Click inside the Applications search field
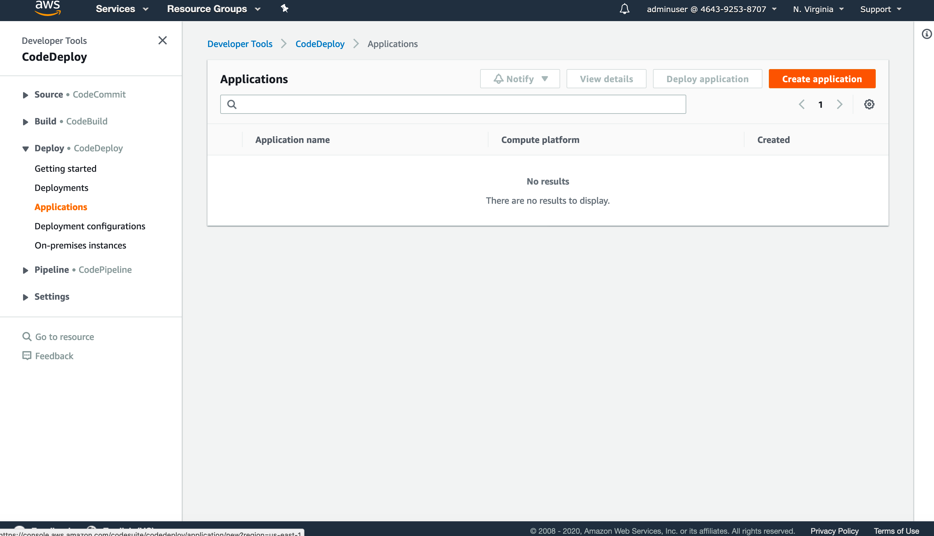This screenshot has height=536, width=934. [442, 104]
